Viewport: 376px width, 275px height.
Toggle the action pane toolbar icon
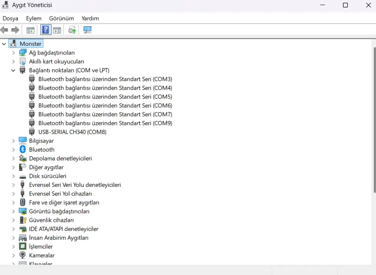[x=57, y=31]
